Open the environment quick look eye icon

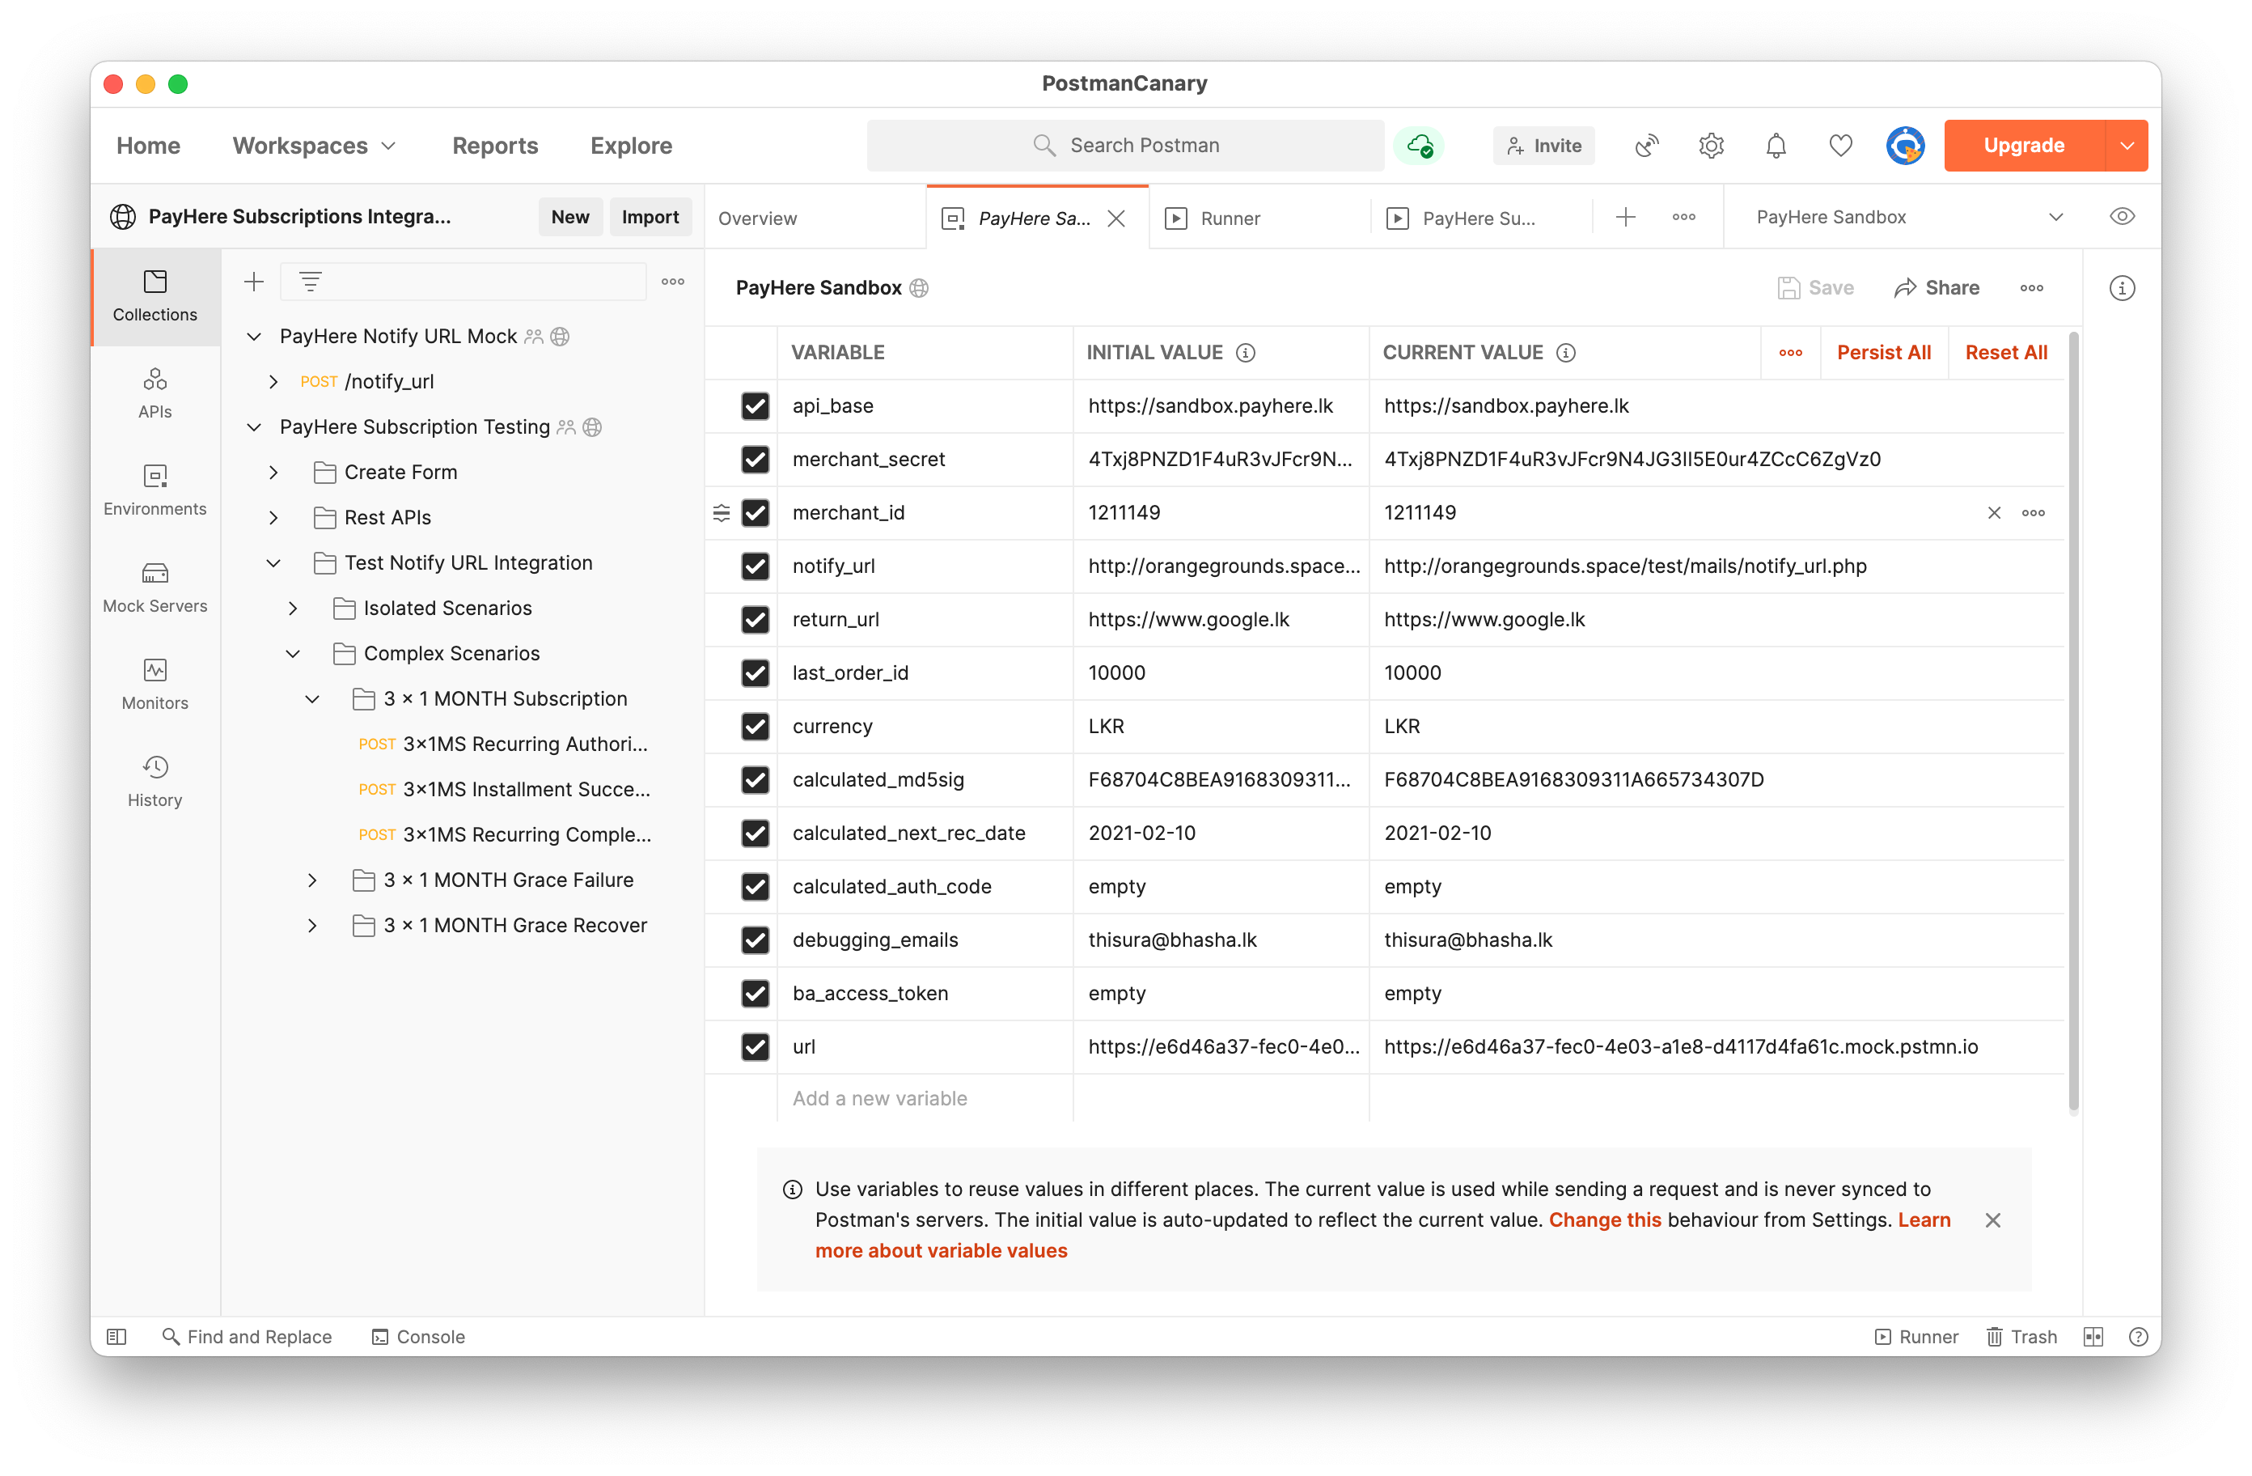pyautogui.click(x=2122, y=217)
